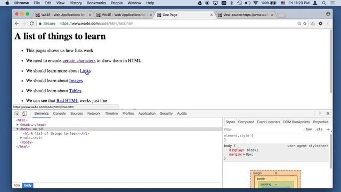The height and width of the screenshot is (192, 341).
Task: Open the View menu
Action: point(60,3)
